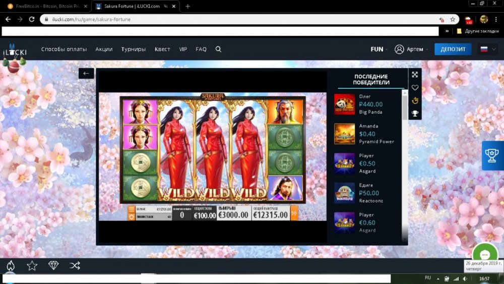This screenshot has height=284, width=504.
Task: Click the star favorites icon in bottom bar
Action: pos(32,265)
